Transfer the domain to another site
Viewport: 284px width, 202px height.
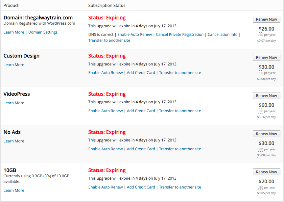(x=109, y=40)
